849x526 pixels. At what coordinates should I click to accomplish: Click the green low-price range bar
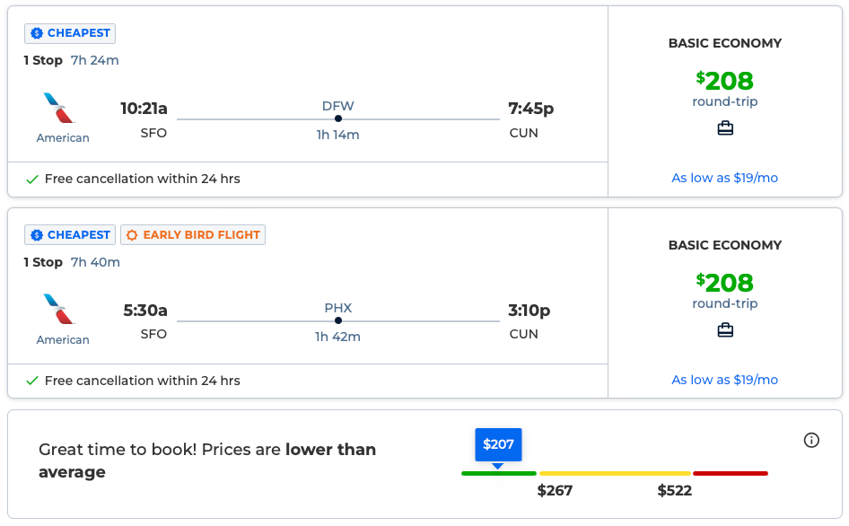[499, 473]
